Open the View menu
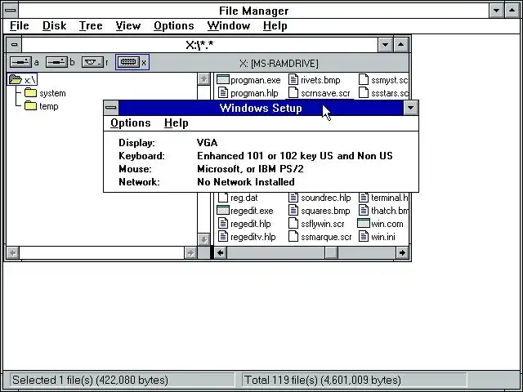Screen dimensions: 523x392 [x=128, y=26]
